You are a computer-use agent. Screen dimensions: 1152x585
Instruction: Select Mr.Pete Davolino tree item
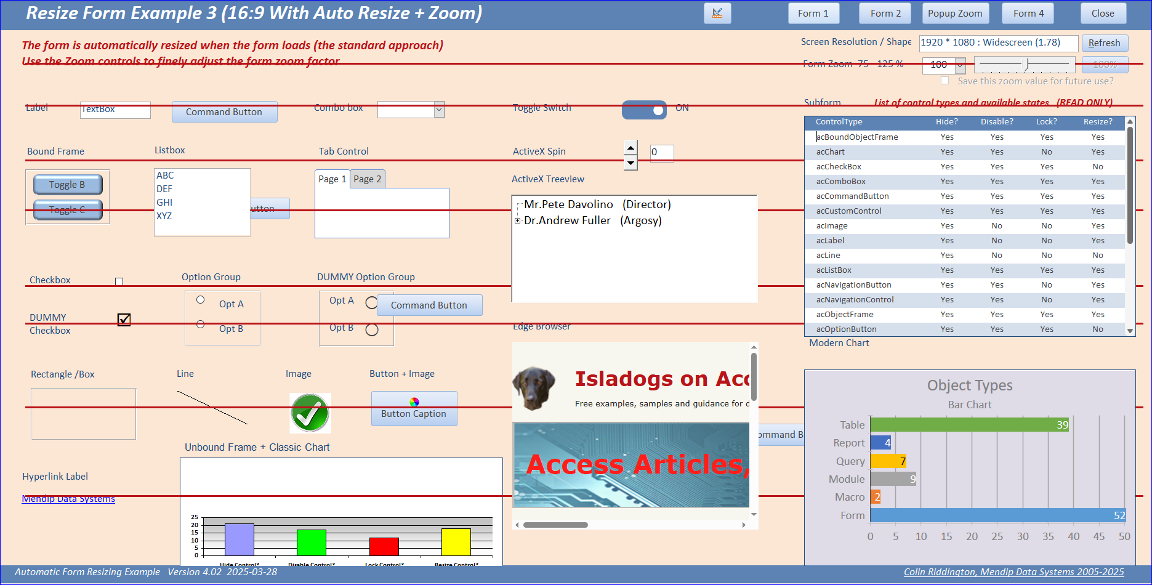pyautogui.click(x=597, y=204)
